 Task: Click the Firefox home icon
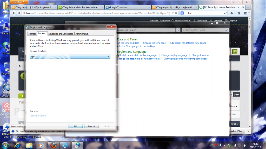coord(238,13)
